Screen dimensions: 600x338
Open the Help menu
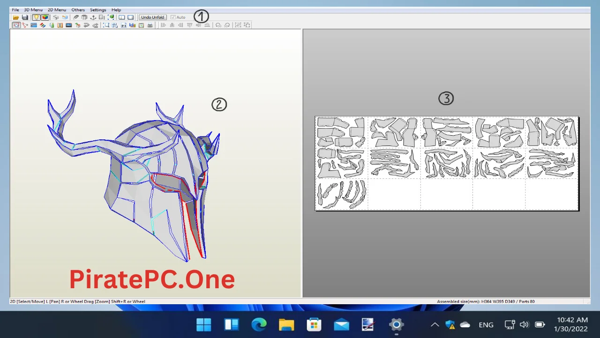116,10
